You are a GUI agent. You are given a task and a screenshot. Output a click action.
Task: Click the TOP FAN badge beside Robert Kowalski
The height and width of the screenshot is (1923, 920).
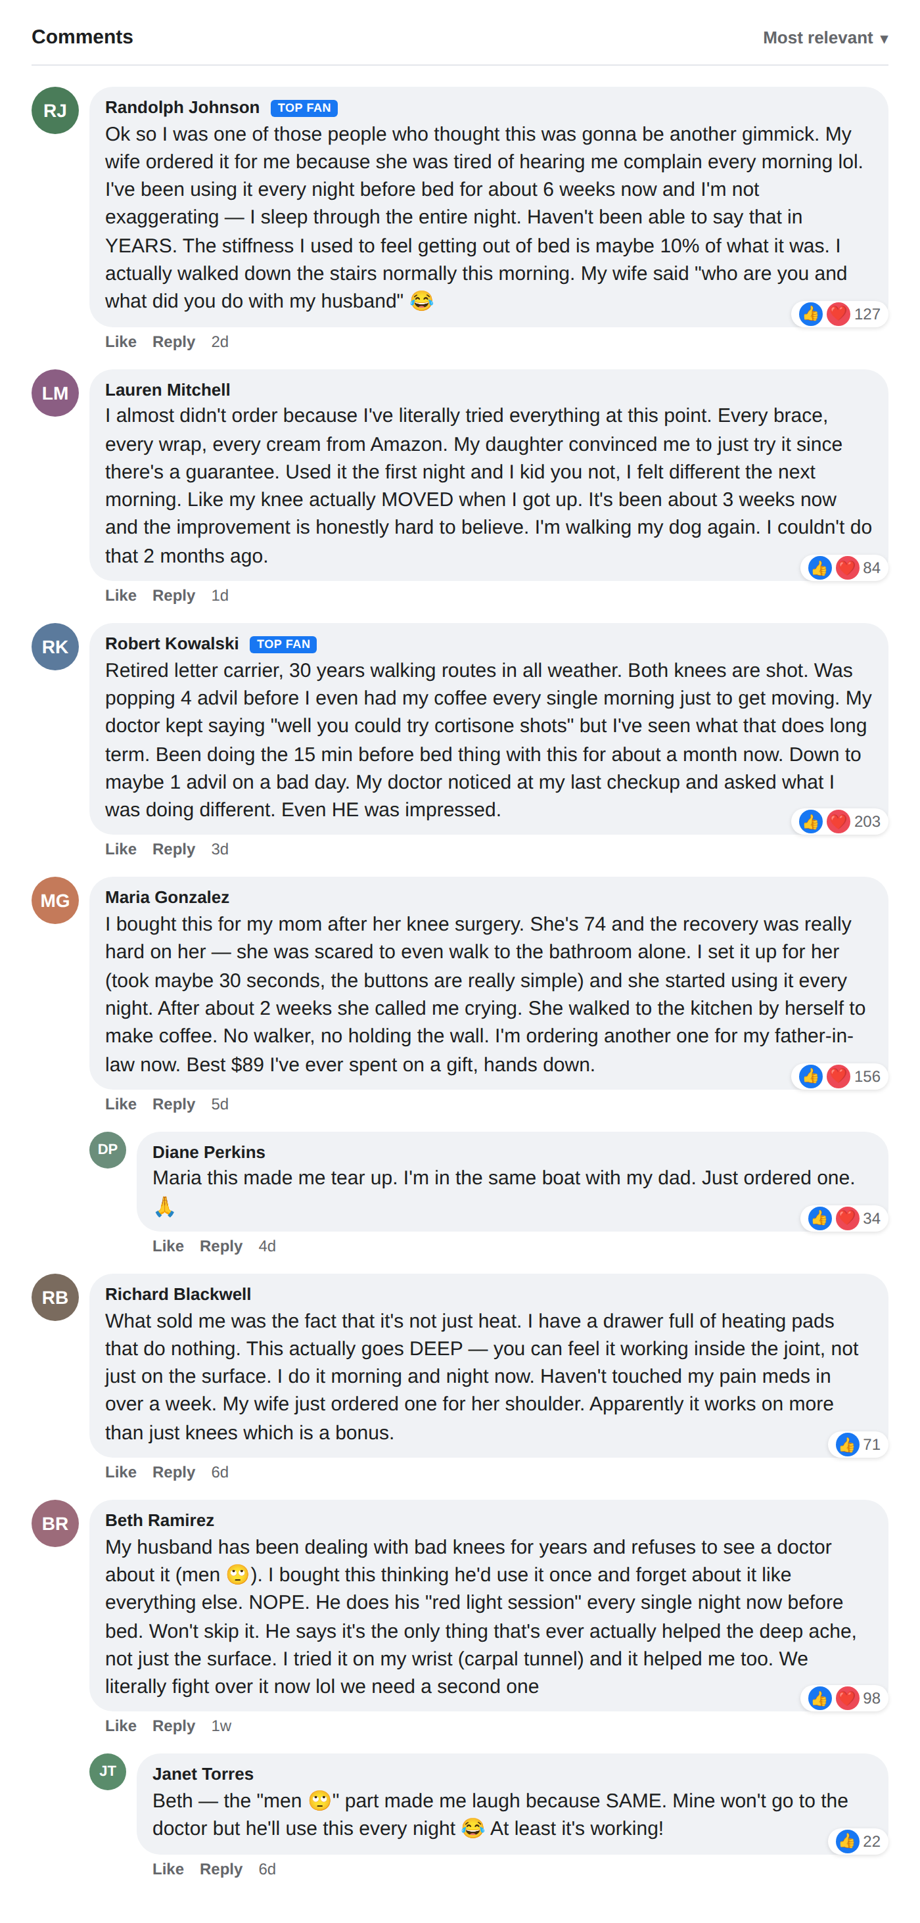click(283, 644)
